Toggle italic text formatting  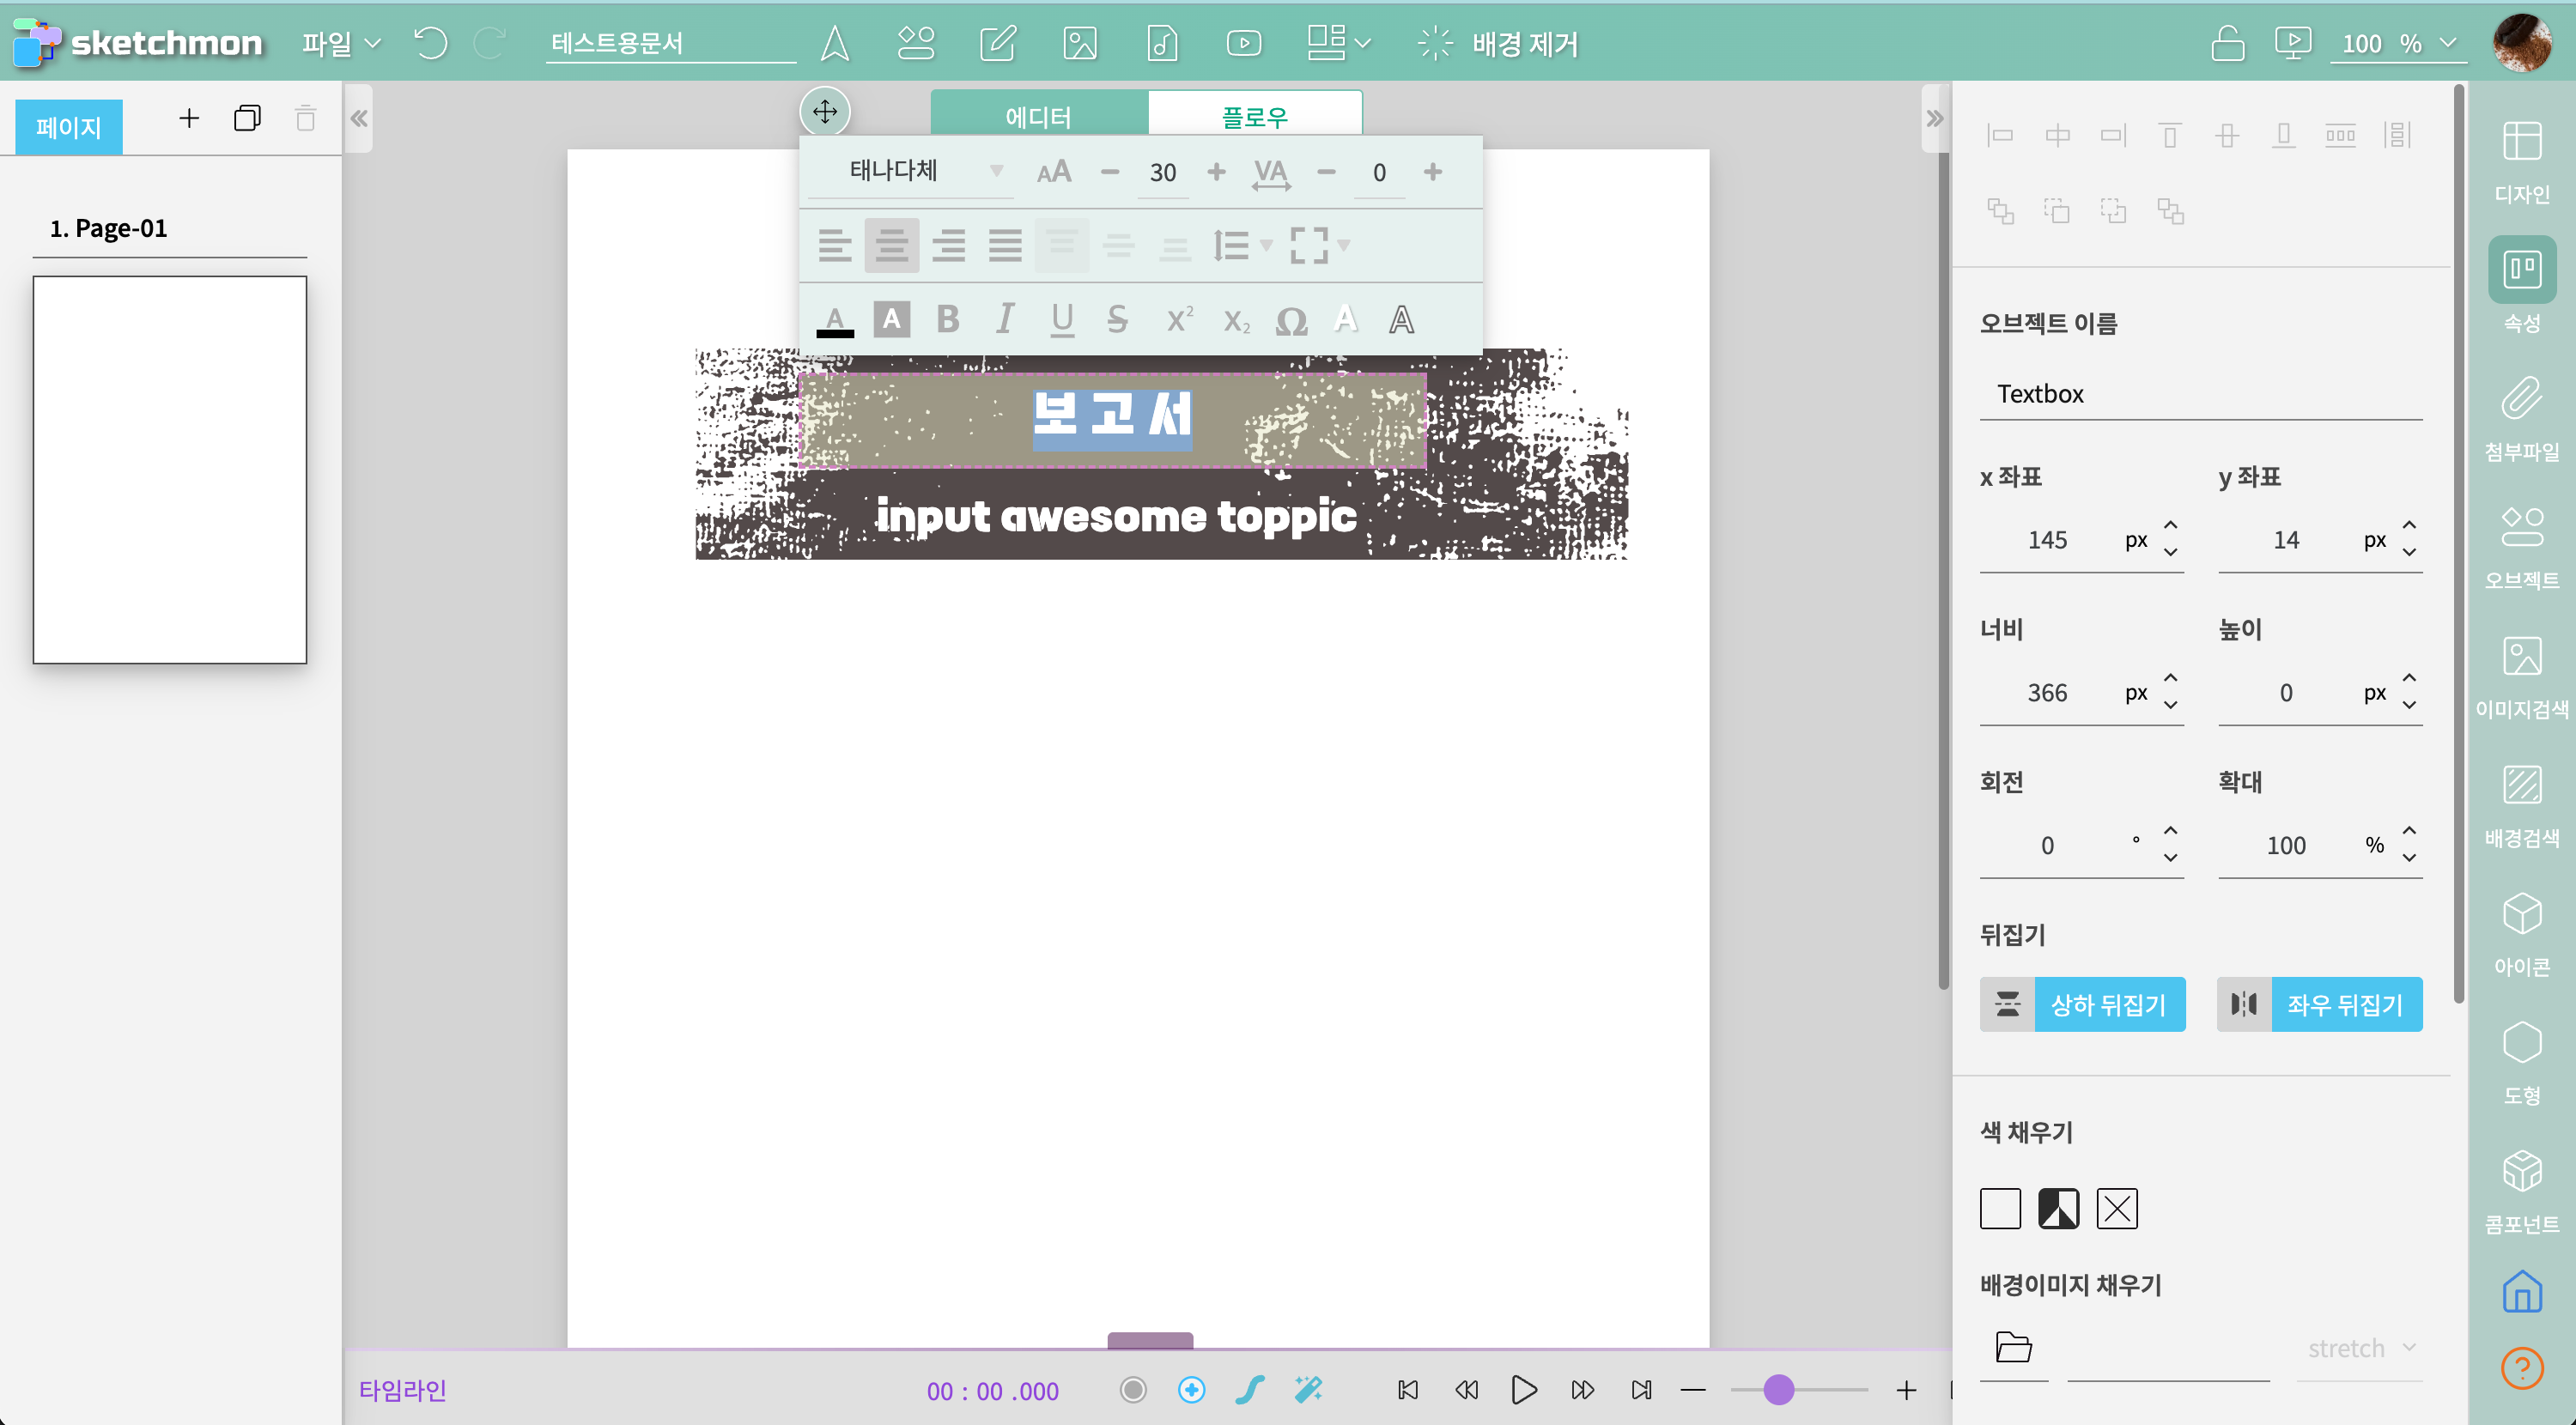coord(1004,320)
